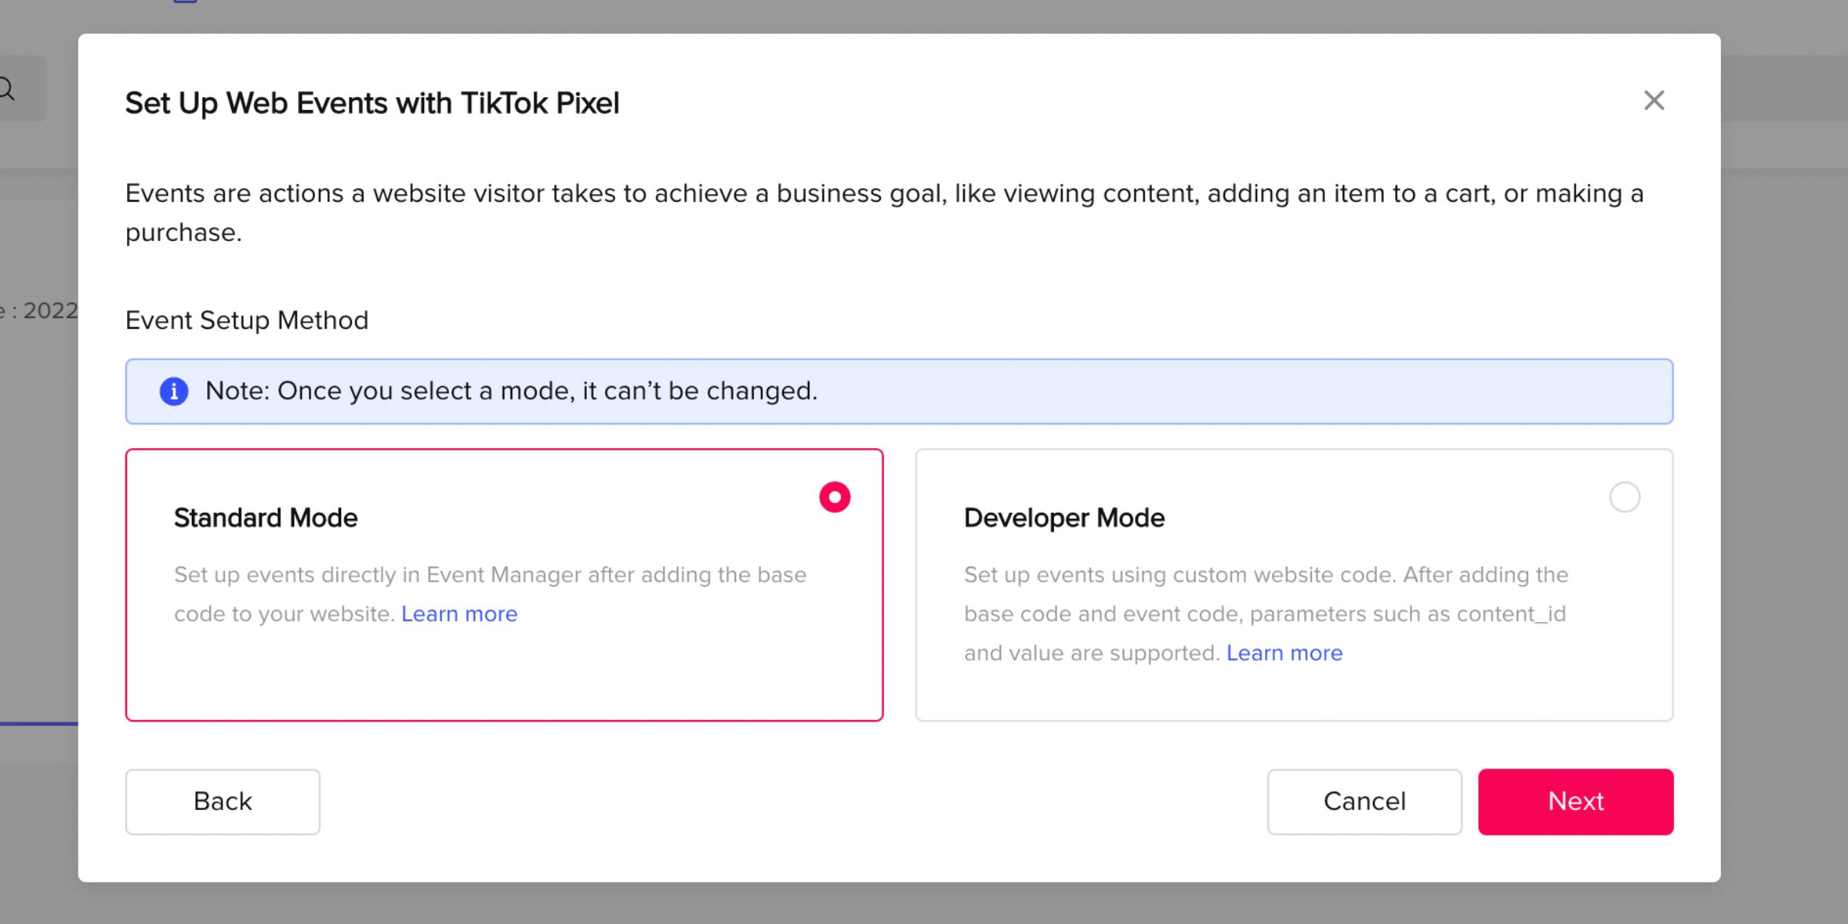Click the Standard Mode description text
The image size is (1848, 924).
(490, 594)
